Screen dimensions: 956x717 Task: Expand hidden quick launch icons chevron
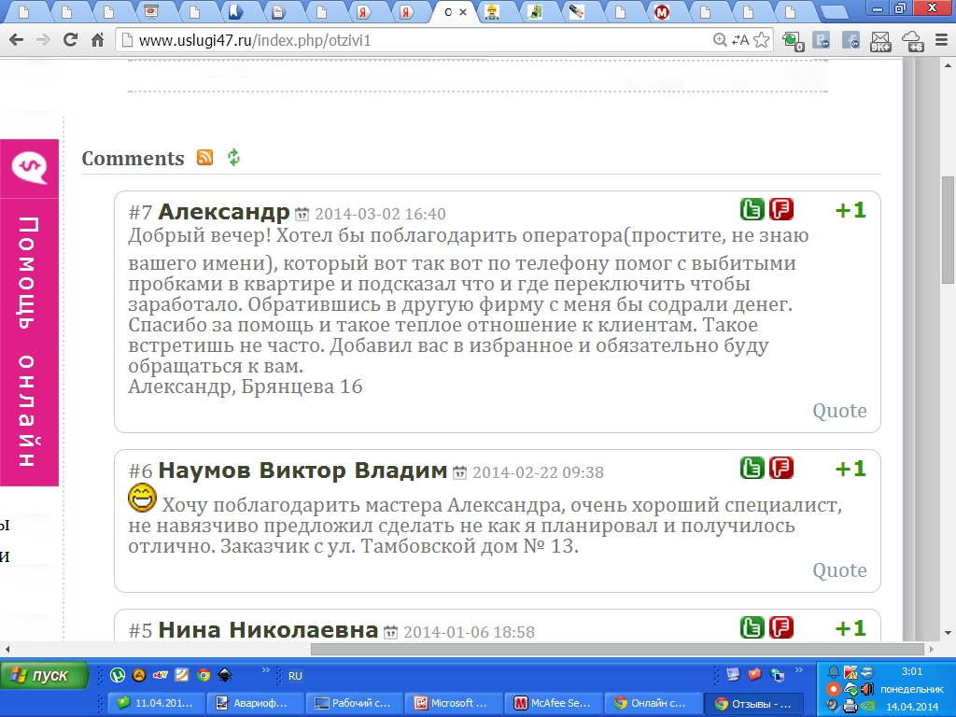pos(266,670)
